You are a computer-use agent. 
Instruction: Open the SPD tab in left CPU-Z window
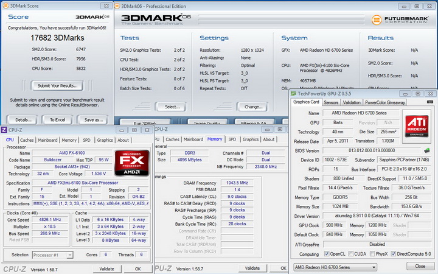point(86,140)
